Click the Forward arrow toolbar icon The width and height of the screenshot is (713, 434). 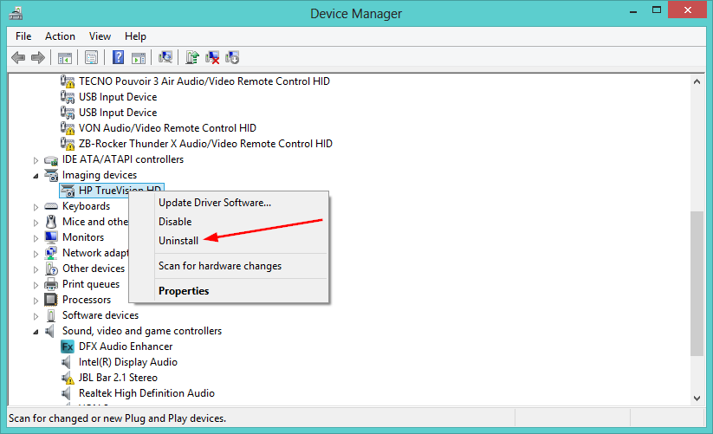tap(38, 58)
